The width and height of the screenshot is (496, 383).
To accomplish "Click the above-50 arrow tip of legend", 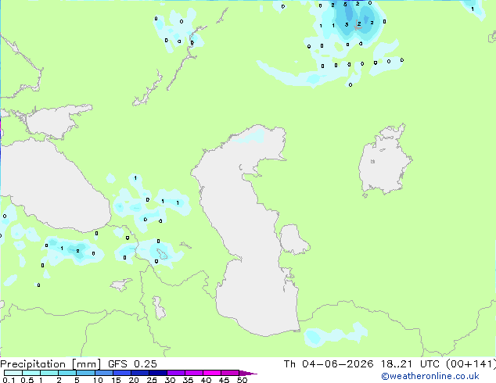I will tap(248, 373).
